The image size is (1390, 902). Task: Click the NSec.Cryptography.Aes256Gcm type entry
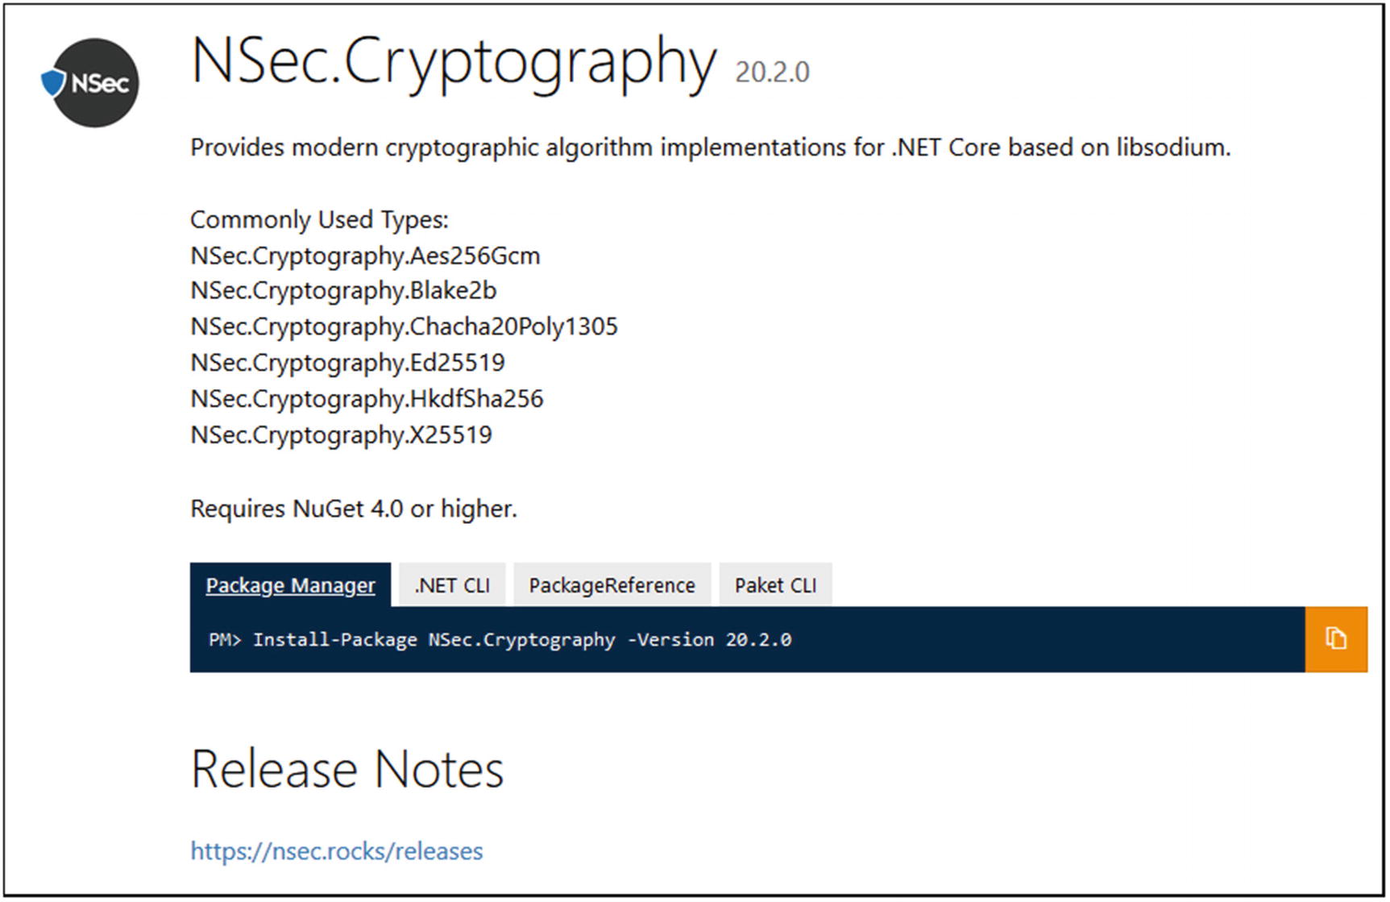coord(365,256)
